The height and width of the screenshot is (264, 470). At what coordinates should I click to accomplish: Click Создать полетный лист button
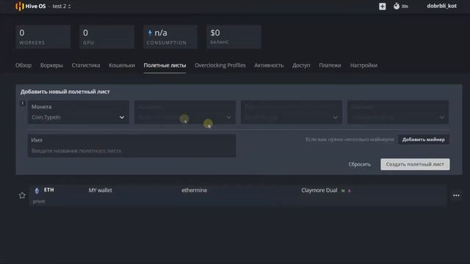pos(415,164)
